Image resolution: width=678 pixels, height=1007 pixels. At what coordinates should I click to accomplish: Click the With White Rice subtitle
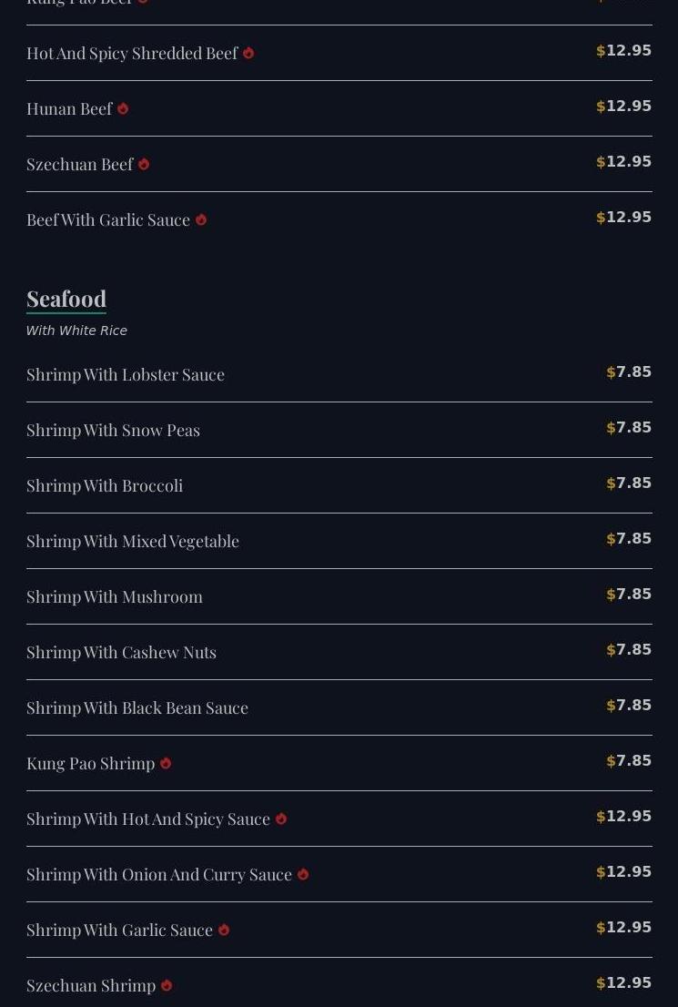click(x=76, y=331)
